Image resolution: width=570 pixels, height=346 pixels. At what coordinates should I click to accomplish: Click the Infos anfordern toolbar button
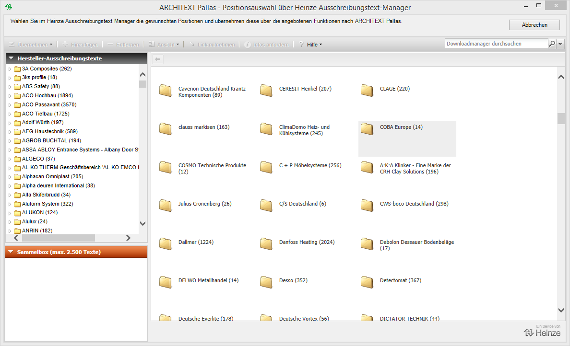click(x=267, y=45)
